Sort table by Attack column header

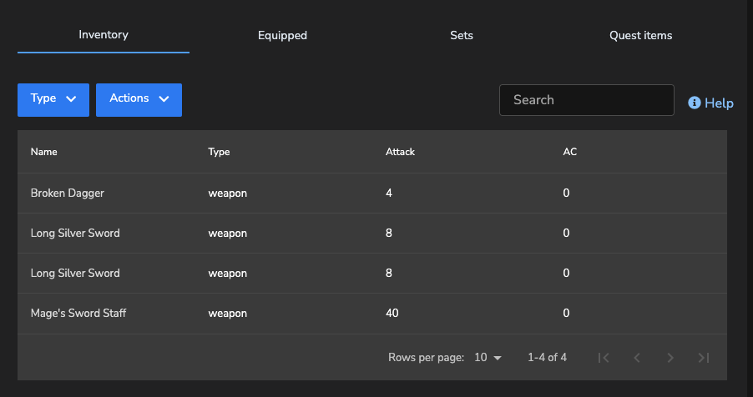400,152
